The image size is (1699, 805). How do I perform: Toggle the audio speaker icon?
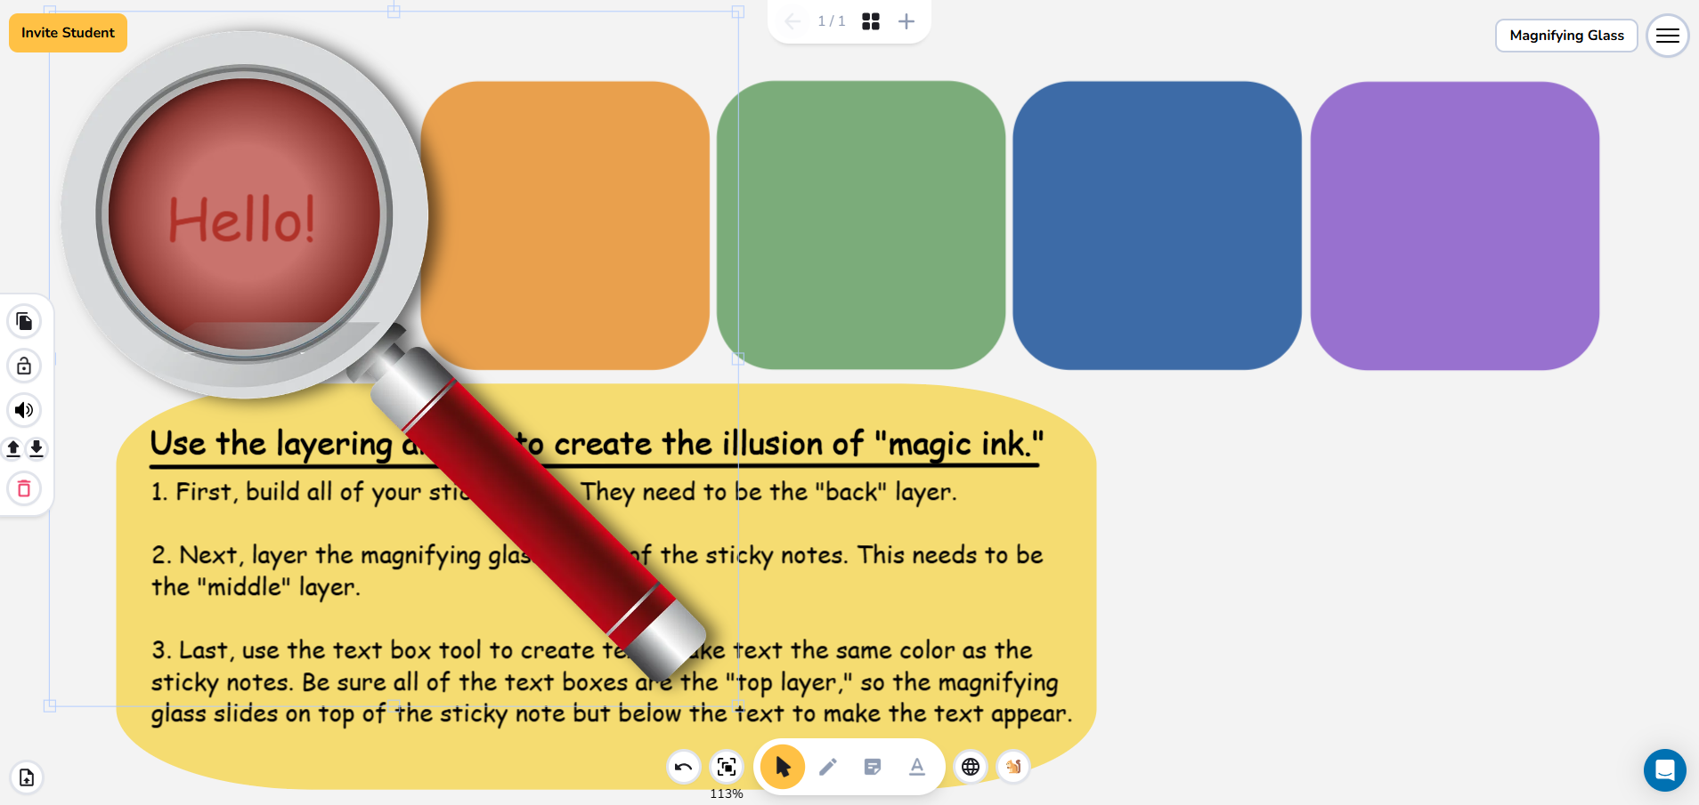pyautogui.click(x=24, y=410)
